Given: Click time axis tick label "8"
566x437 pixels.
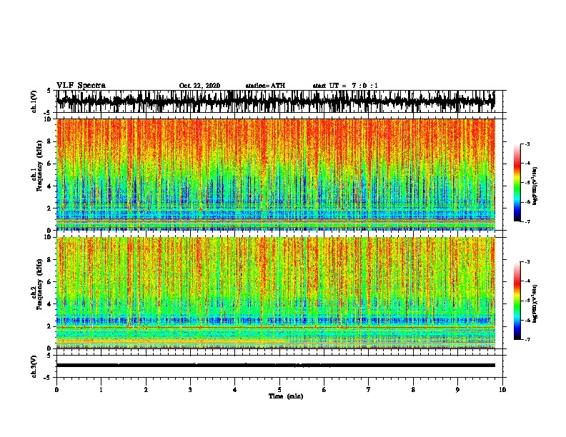Looking at the screenshot, I should click(x=413, y=389).
